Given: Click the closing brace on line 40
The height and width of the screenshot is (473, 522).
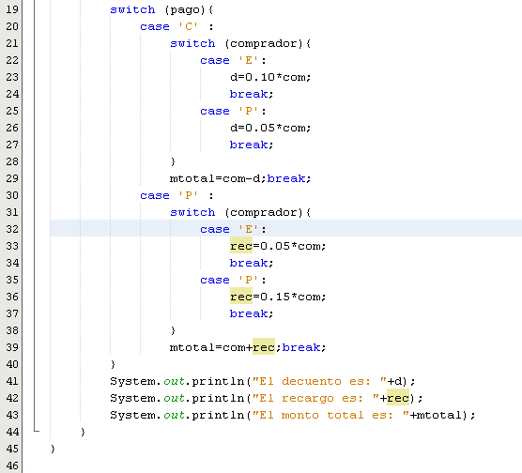Looking at the screenshot, I should [x=113, y=364].
